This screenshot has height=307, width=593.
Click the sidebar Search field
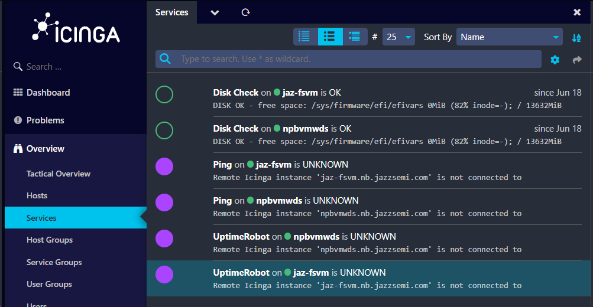click(x=44, y=67)
